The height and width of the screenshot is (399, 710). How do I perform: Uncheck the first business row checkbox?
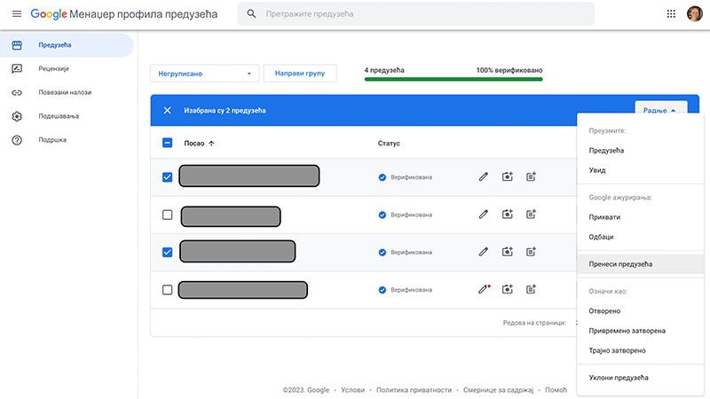[x=167, y=176]
